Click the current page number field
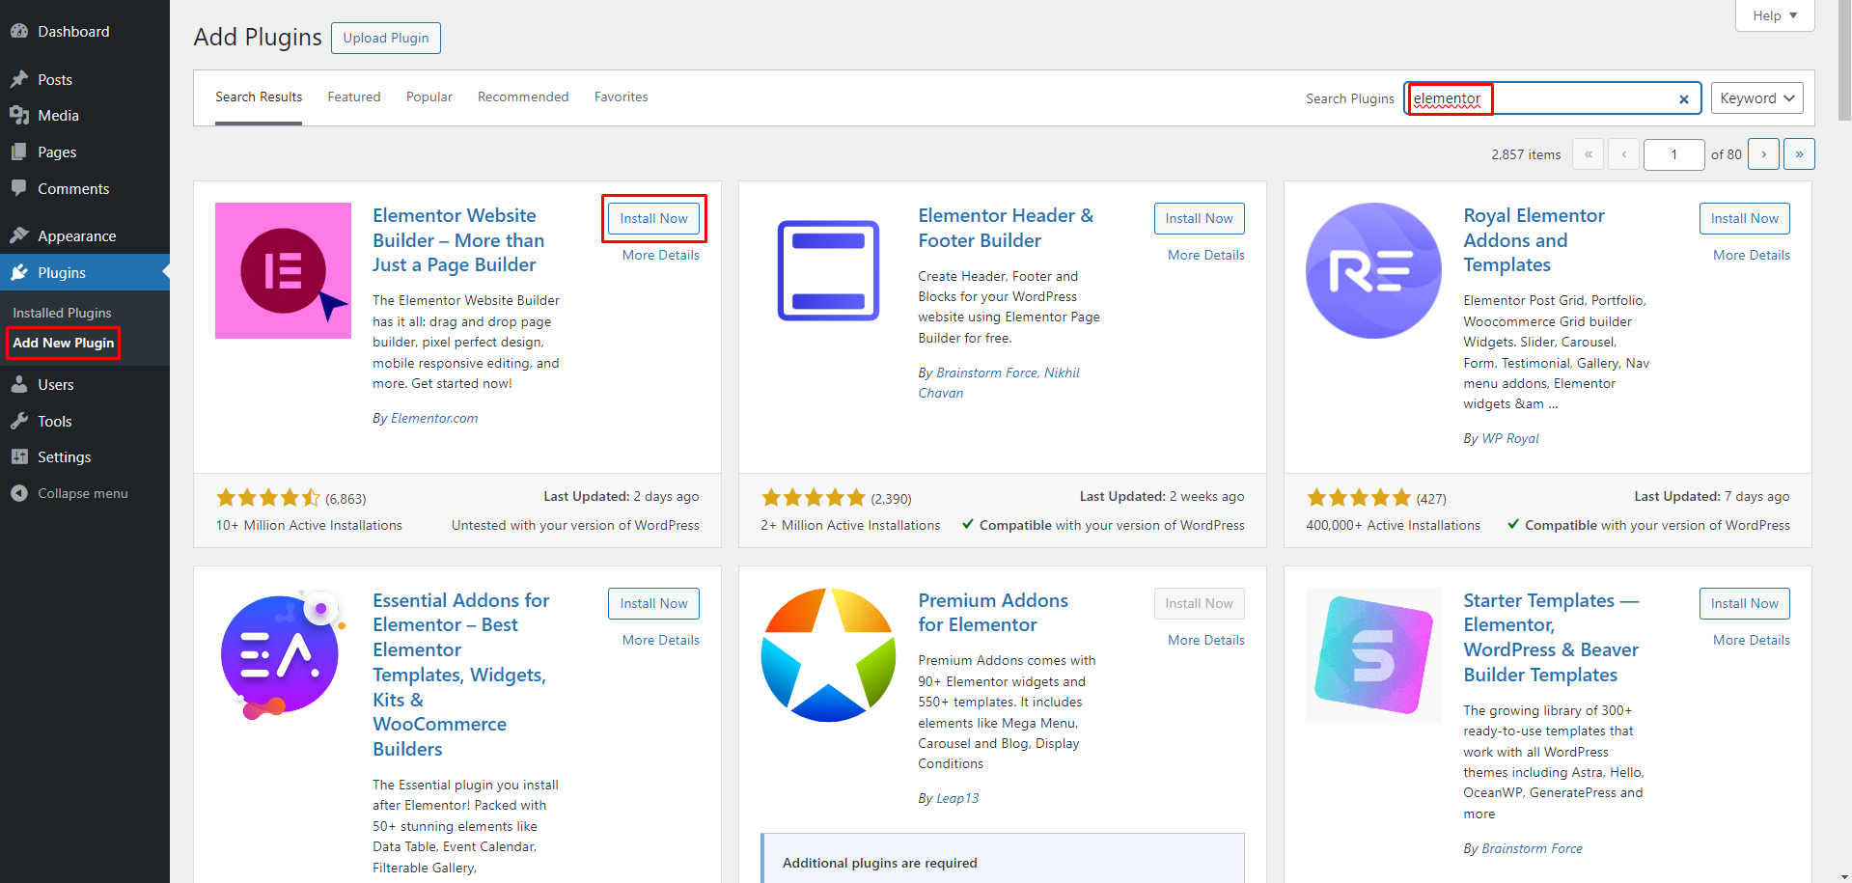The height and width of the screenshot is (883, 1852). 1673,154
